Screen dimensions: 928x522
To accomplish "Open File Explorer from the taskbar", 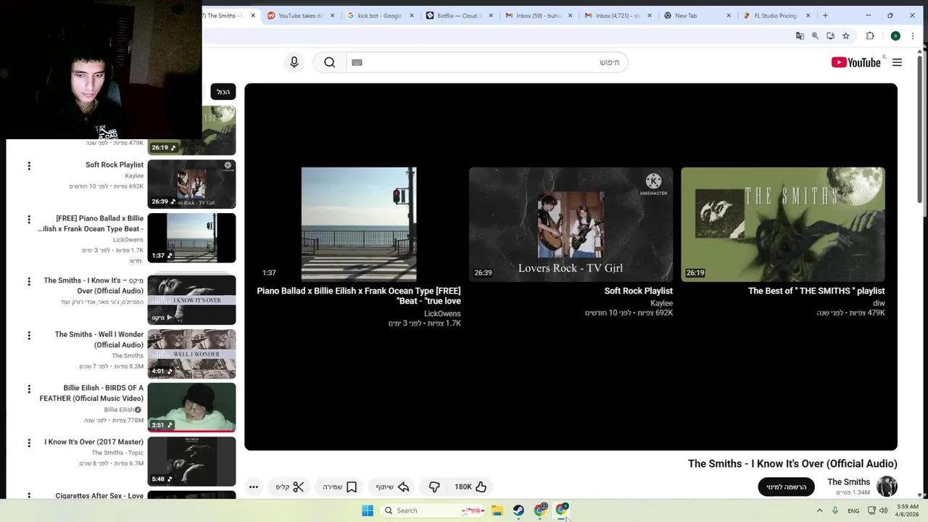I will (x=497, y=510).
